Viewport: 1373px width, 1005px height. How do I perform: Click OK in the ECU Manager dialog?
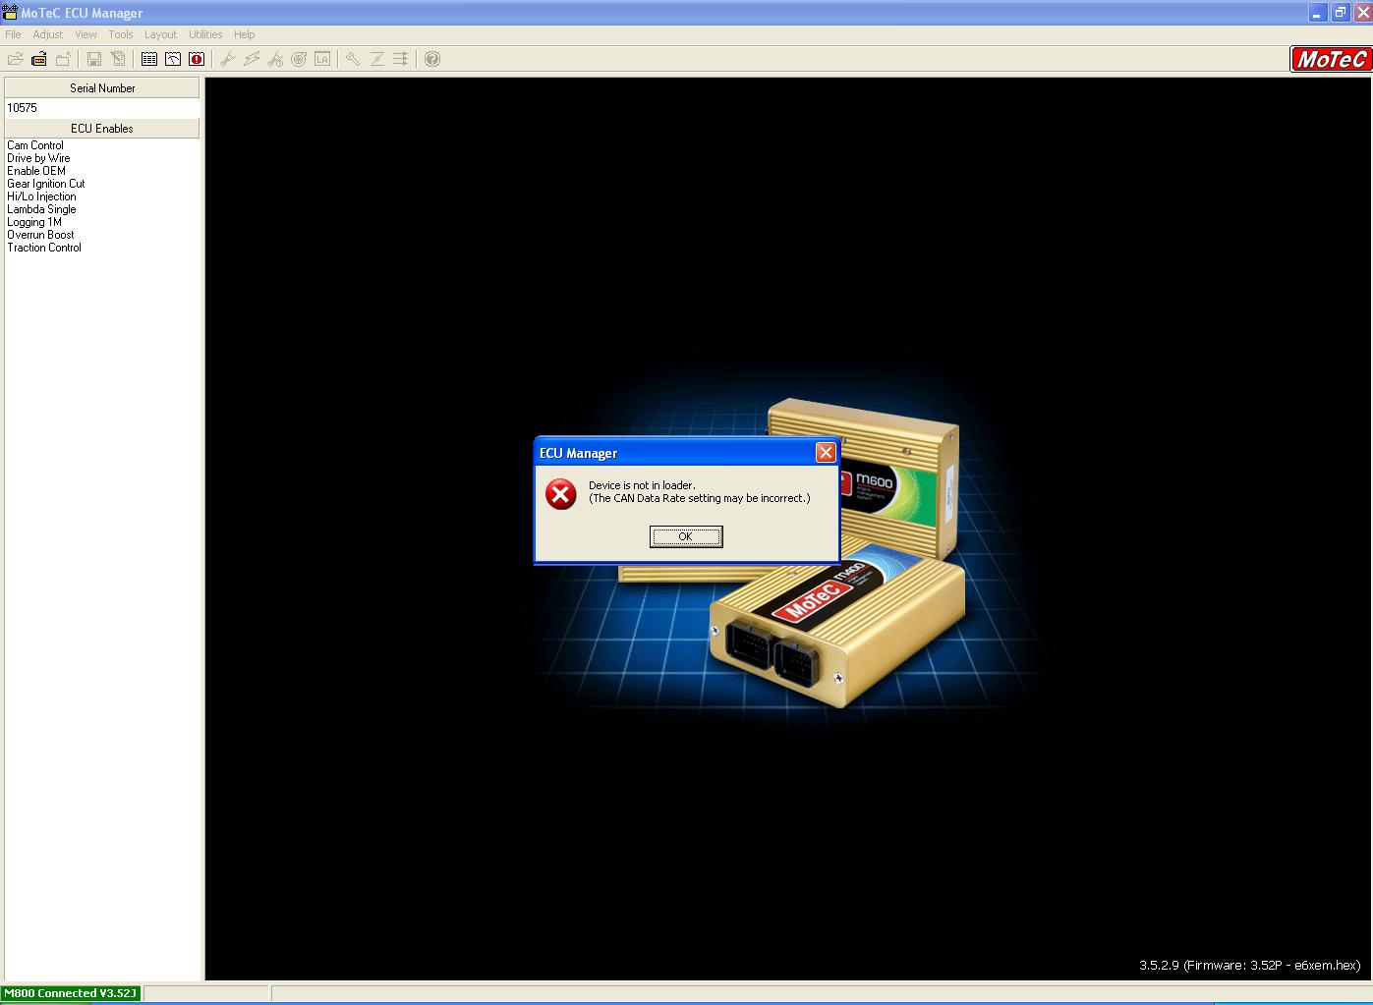[686, 536]
